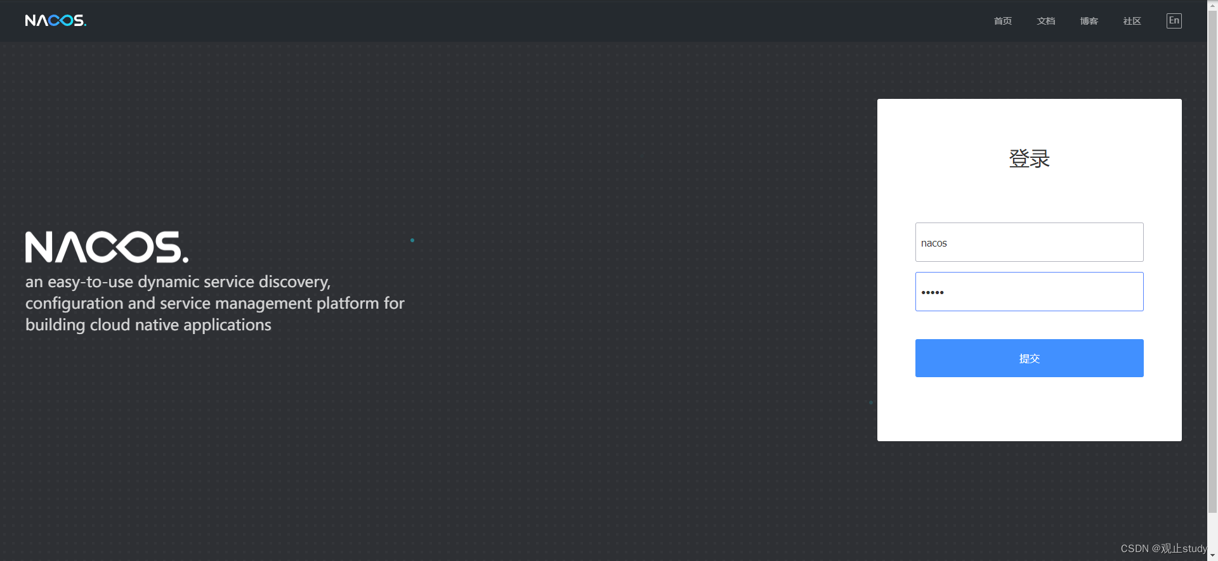
Task: Click the scrollbar up arrow
Action: (x=1212, y=4)
